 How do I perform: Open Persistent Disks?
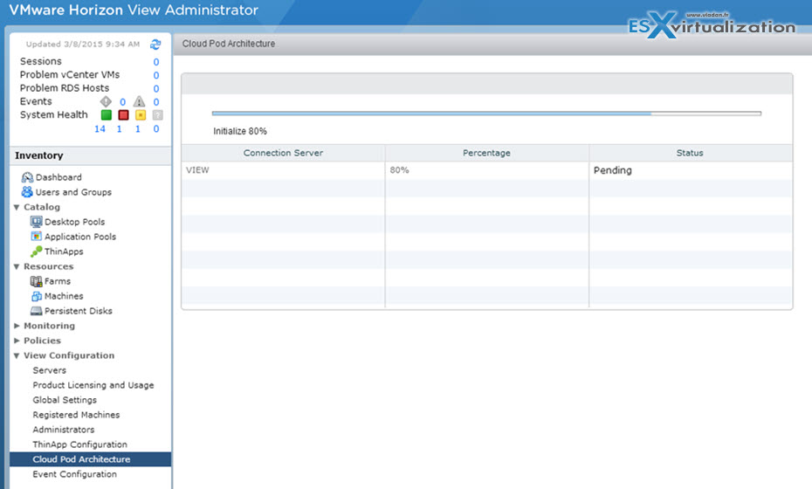coord(79,311)
